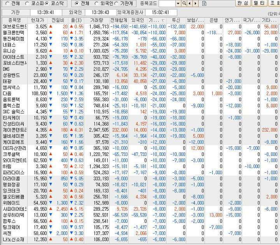This screenshot has height=245, width=280.
Task: Select the SKC 솔믹스 stock name
Action: pos(13,112)
